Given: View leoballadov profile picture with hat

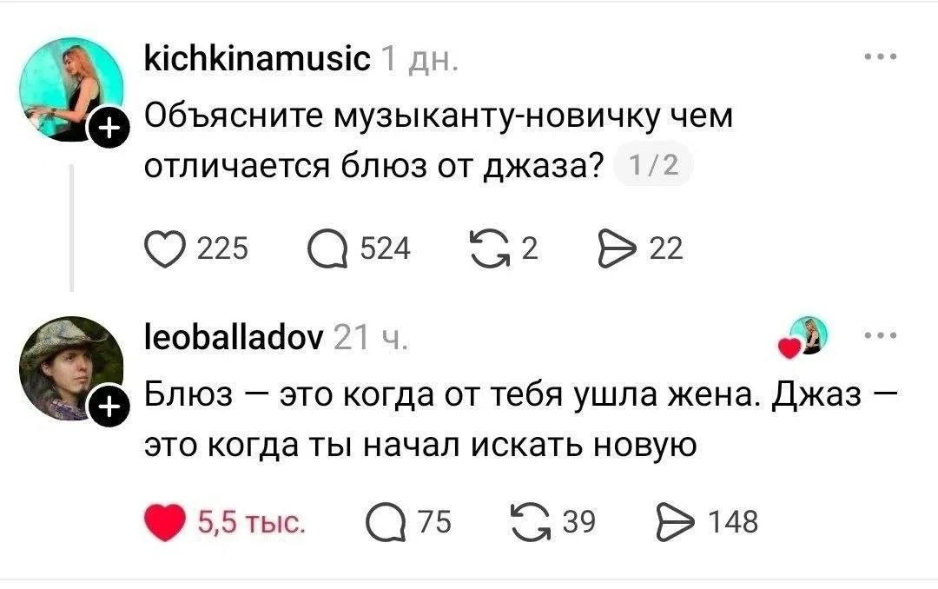Looking at the screenshot, I should pyautogui.click(x=72, y=368).
